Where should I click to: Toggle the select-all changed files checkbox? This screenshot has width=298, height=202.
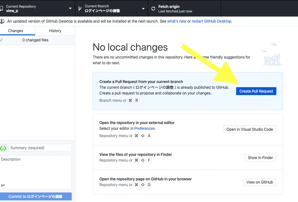click(1, 40)
